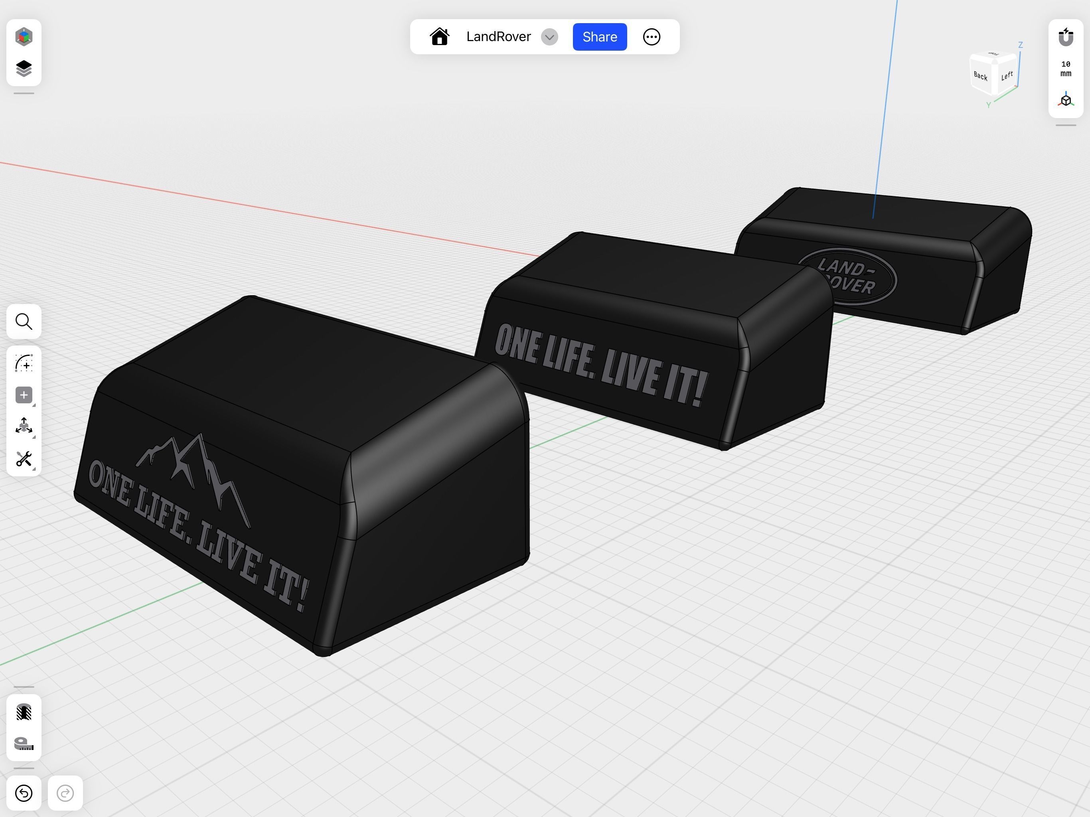Click the Left face of view cube

(x=1007, y=76)
